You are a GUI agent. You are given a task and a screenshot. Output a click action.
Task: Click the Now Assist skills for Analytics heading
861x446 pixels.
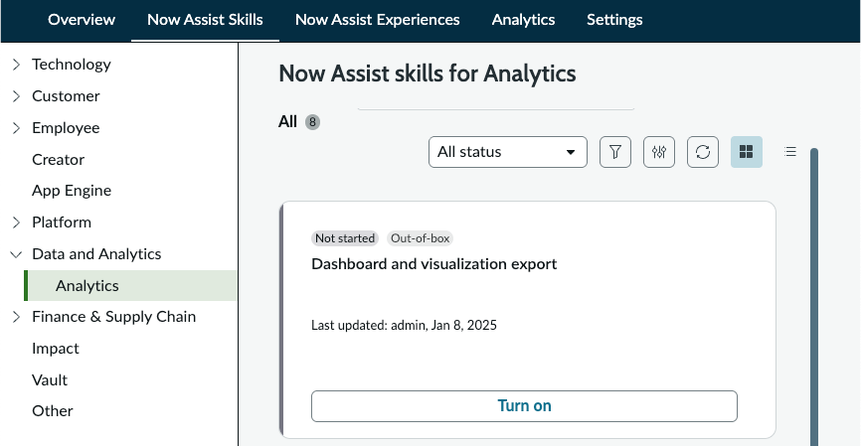[428, 74]
